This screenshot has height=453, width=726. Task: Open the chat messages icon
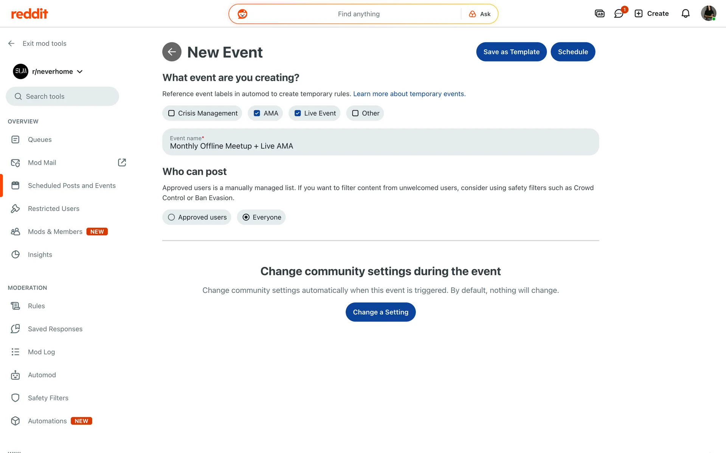click(619, 14)
